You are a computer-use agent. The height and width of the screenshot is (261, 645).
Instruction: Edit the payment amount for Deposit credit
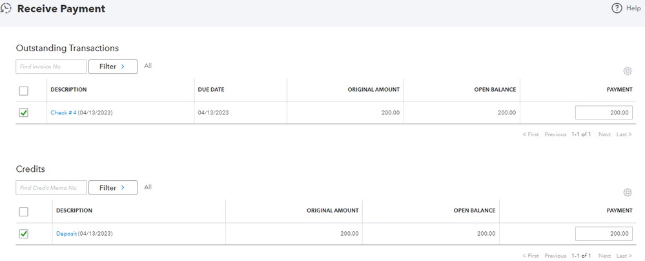(604, 234)
